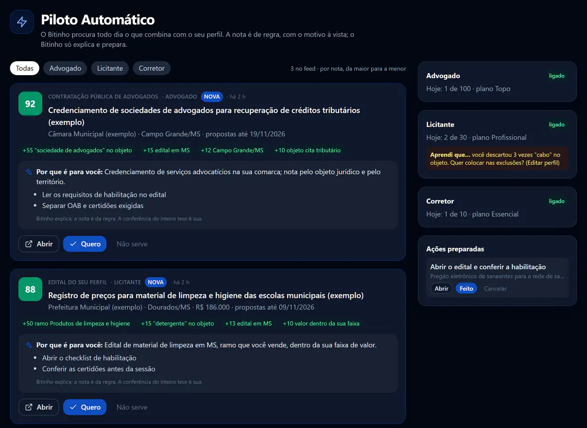587x428 pixels.
Task: Click the sparkle icon beside the limpeza explanation
Action: (29, 345)
